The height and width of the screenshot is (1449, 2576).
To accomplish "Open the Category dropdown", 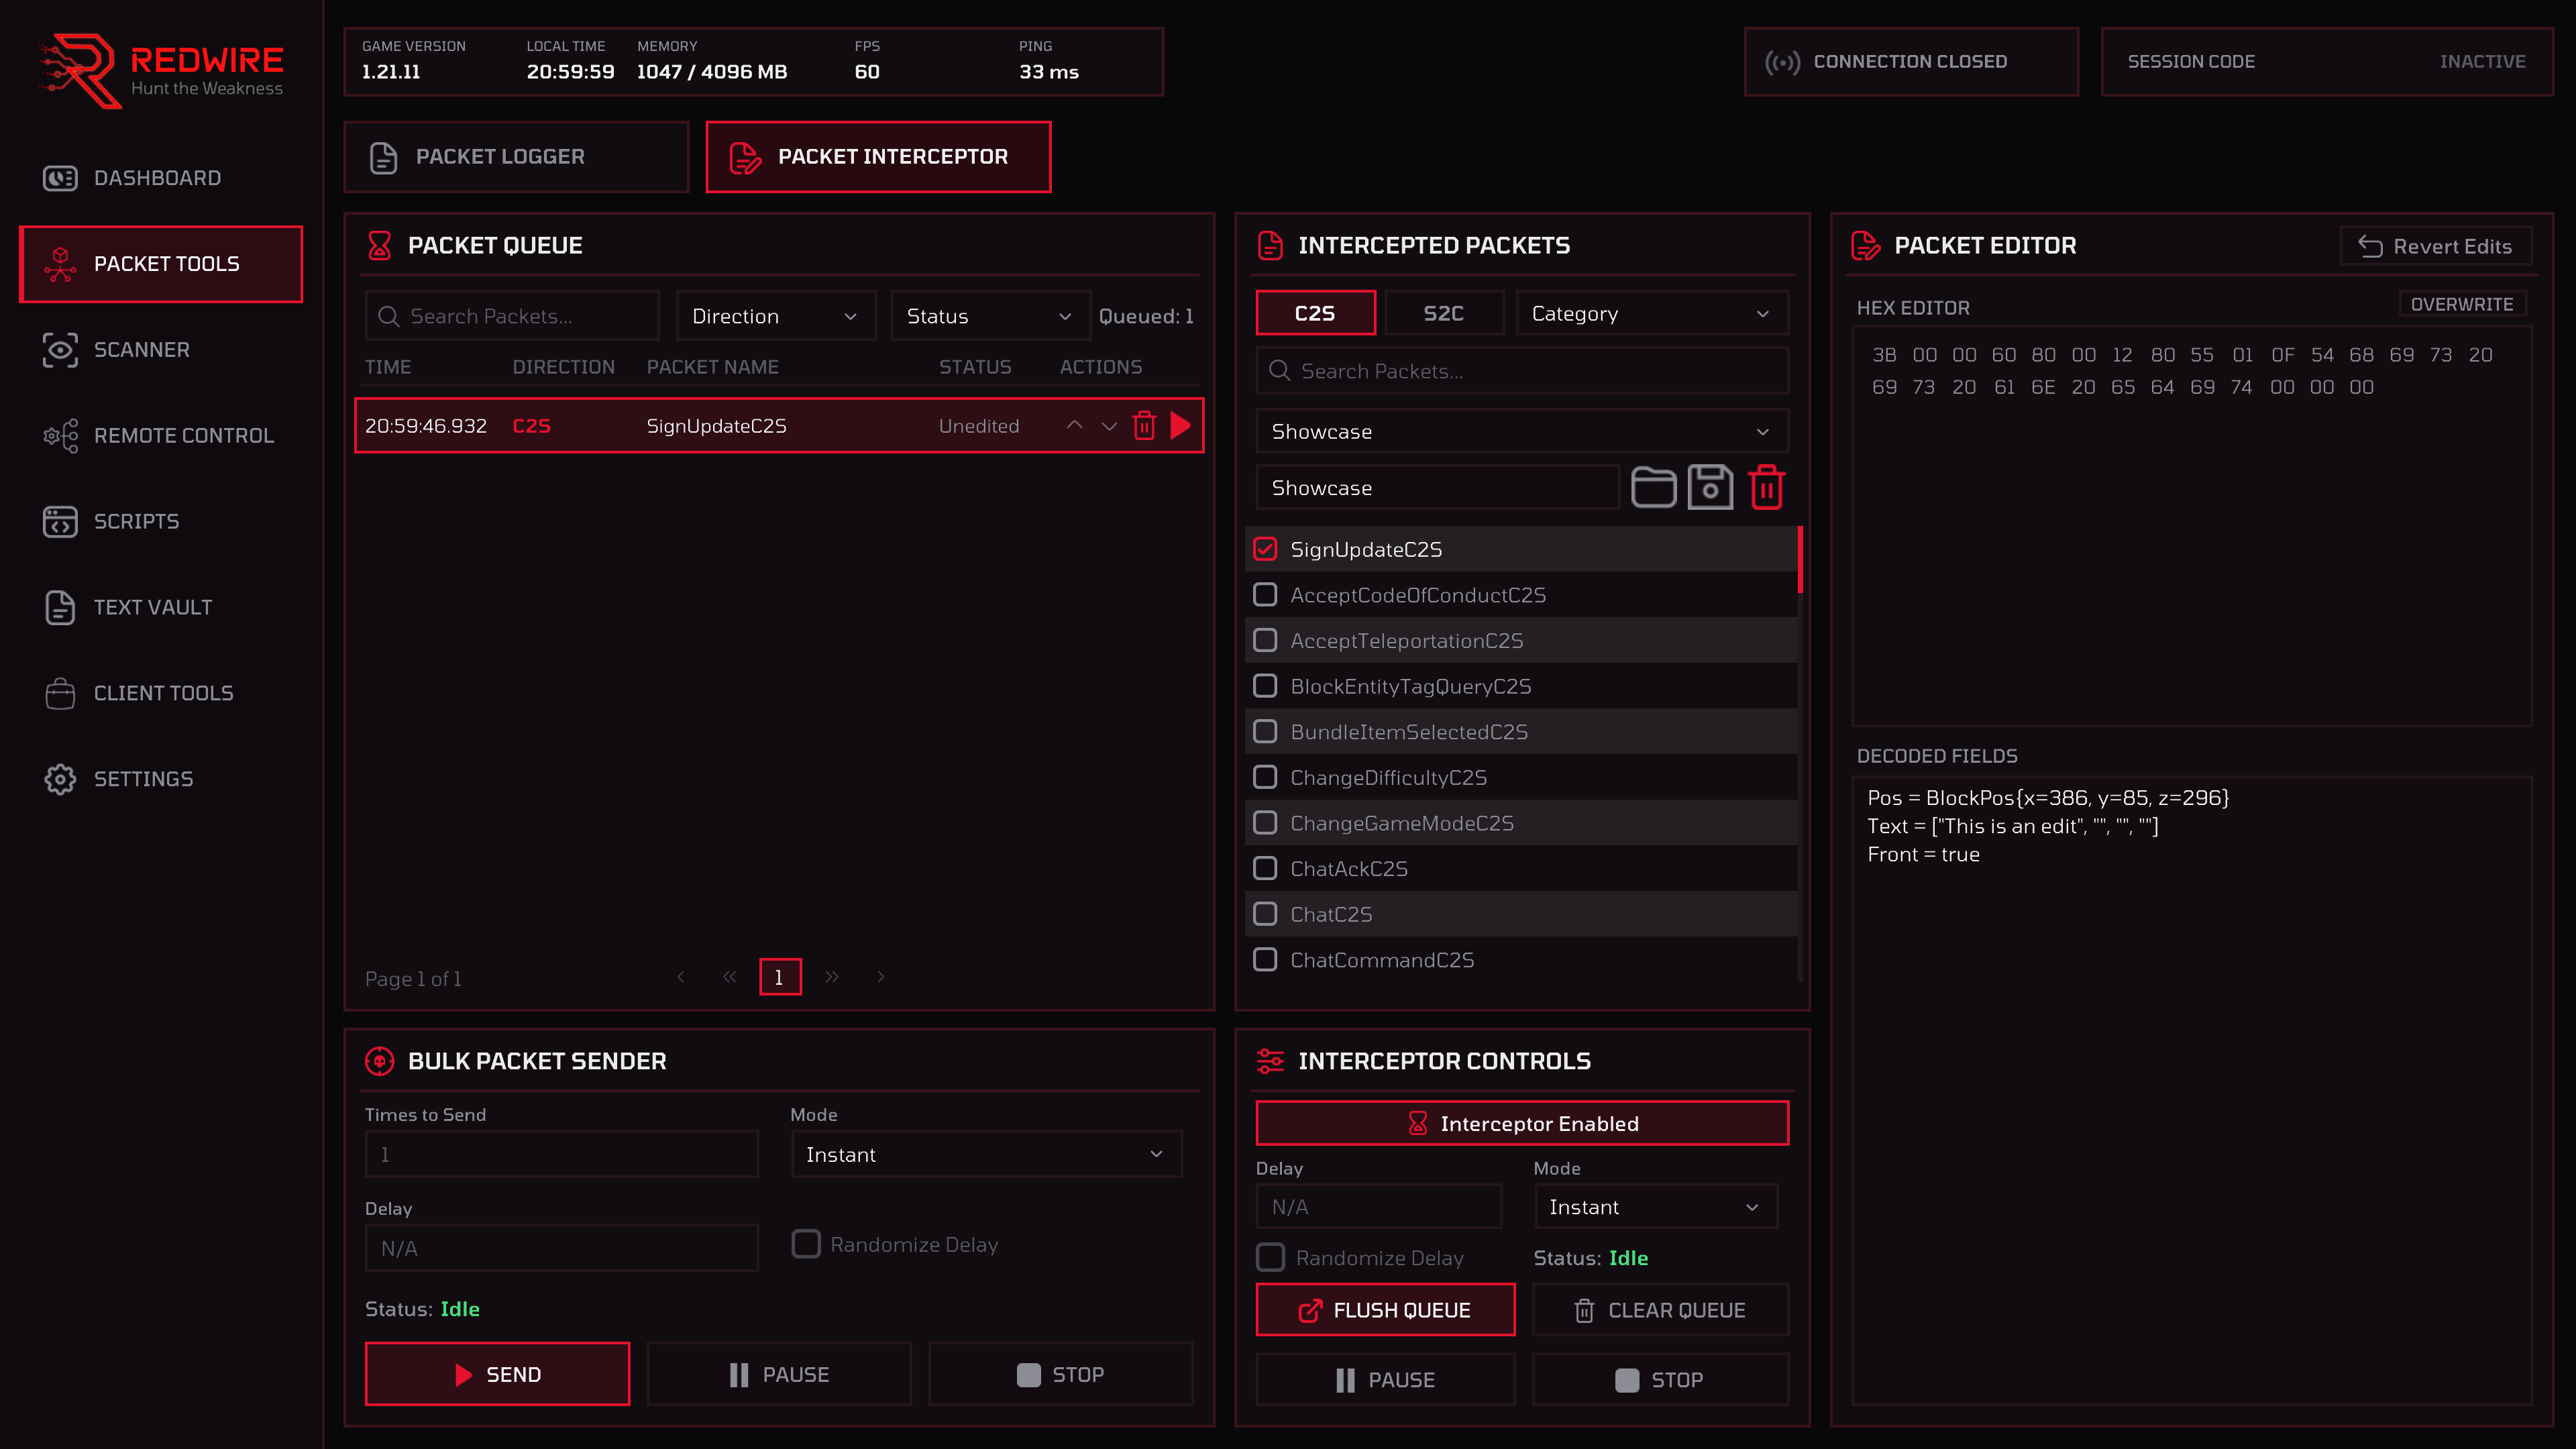I will pos(1652,313).
